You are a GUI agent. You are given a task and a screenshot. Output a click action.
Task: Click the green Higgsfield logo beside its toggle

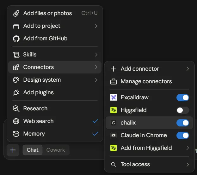(114, 110)
